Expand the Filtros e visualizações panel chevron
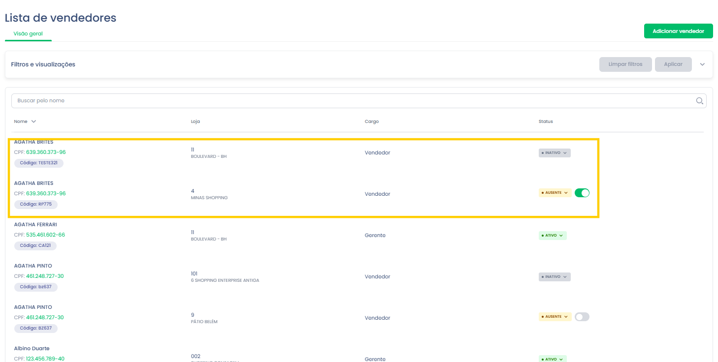Viewport: 718px width, 362px height. 702,64
